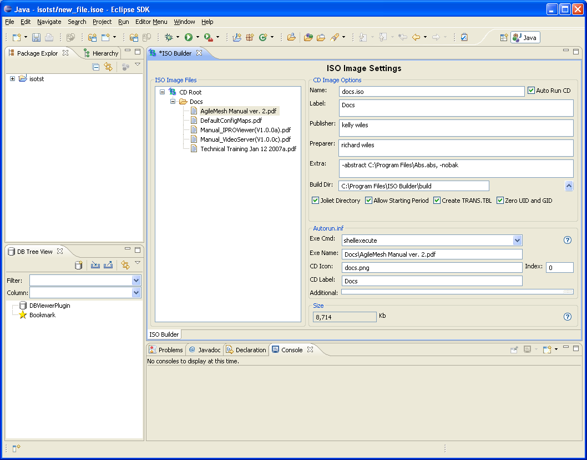Viewport: 587px width, 460px height.
Task: Click the help icon beside Exe Cmd
Action: click(x=567, y=240)
